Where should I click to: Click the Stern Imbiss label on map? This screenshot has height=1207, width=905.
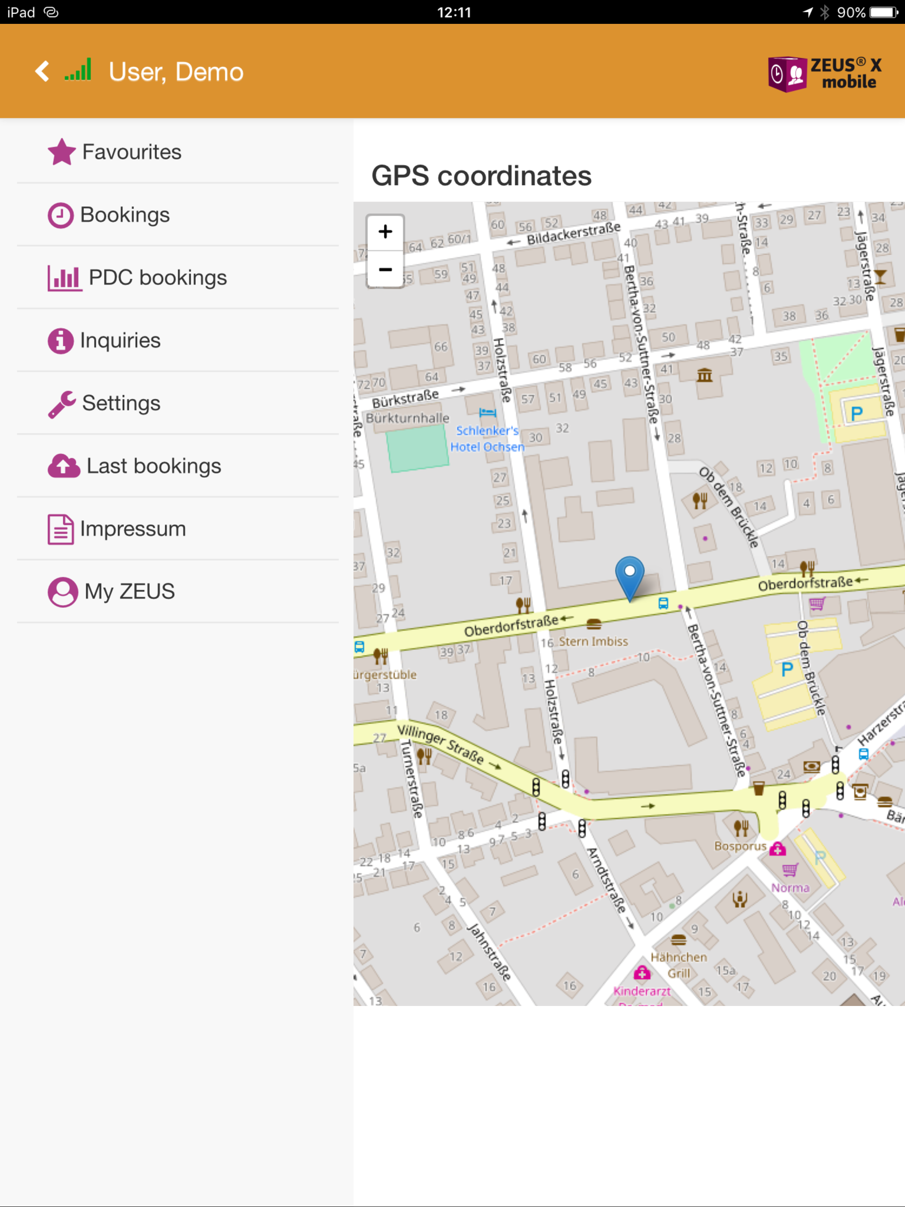[593, 641]
